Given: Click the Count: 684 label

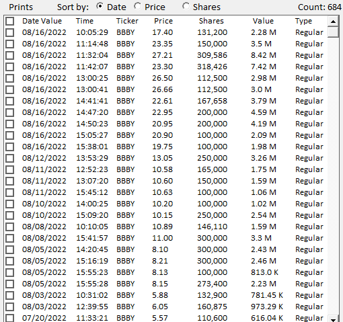Looking at the screenshot, I should click(x=319, y=7).
